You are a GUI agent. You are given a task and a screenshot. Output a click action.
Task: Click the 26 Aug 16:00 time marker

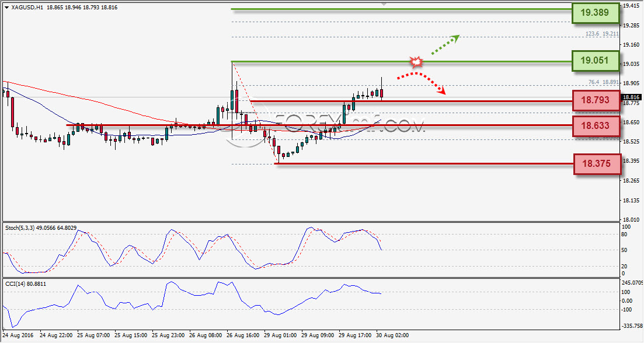(x=243, y=335)
